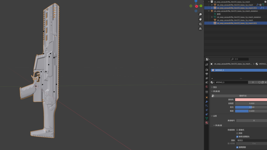Click the material user count 2 button
Viewport: 267px width, 150px height.
[253, 82]
